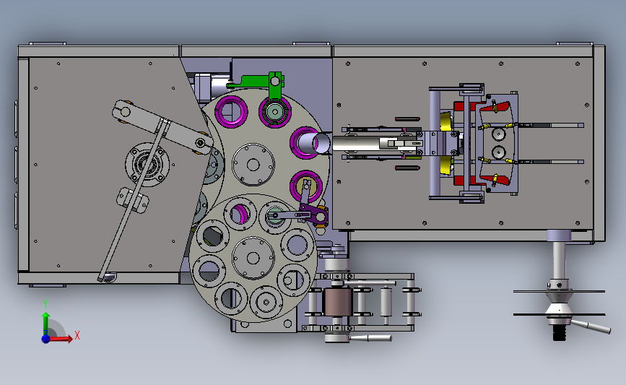Select the upper red curved jaw

(495, 108)
